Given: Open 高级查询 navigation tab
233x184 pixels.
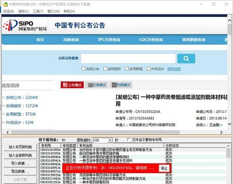Looking at the screenshot, I should (71, 40).
